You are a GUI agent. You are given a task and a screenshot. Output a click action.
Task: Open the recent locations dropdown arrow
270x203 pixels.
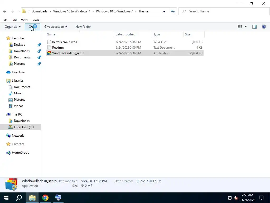pos(19,11)
